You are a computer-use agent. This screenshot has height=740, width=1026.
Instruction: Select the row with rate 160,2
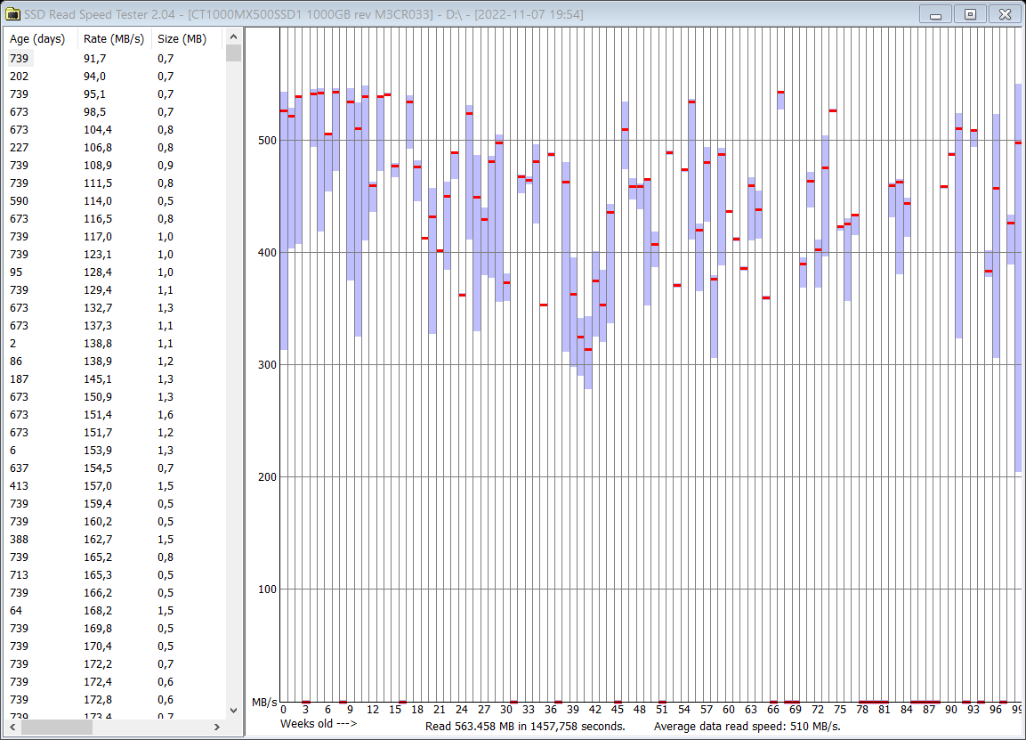point(115,521)
